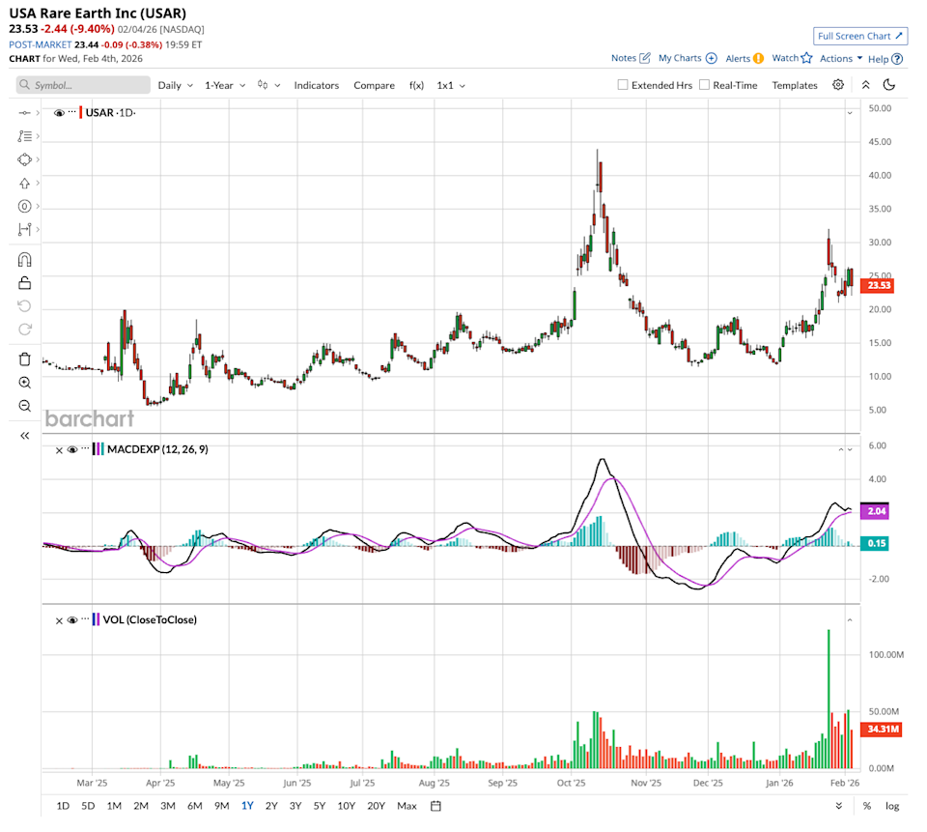Expand bottom bar double-down chevron
Viewport: 927px width, 832px height.
point(839,806)
